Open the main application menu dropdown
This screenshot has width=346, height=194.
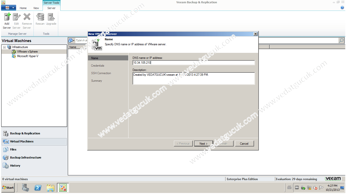(x=9, y=8)
